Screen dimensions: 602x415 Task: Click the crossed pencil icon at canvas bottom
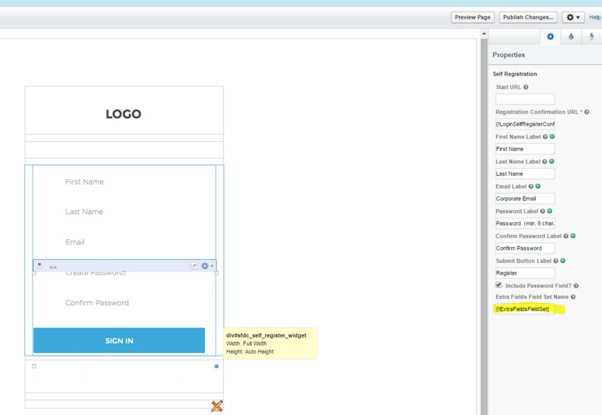217,406
